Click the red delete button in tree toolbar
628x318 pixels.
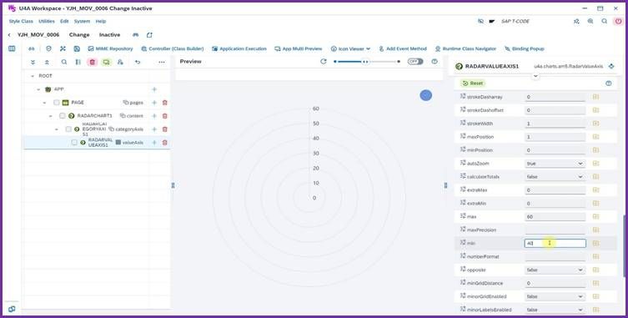point(92,62)
